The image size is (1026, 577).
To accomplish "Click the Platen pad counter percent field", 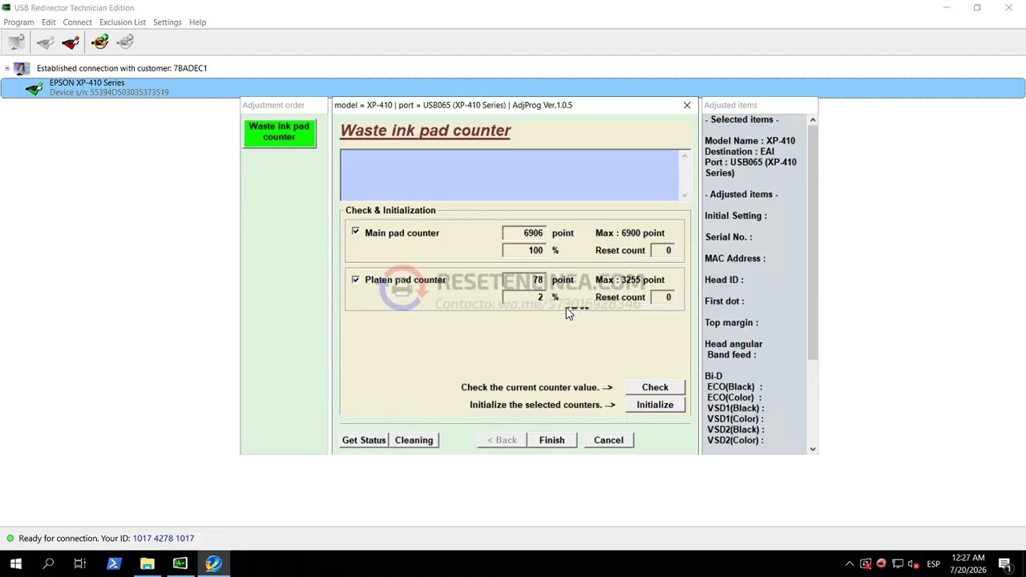I will click(x=524, y=297).
